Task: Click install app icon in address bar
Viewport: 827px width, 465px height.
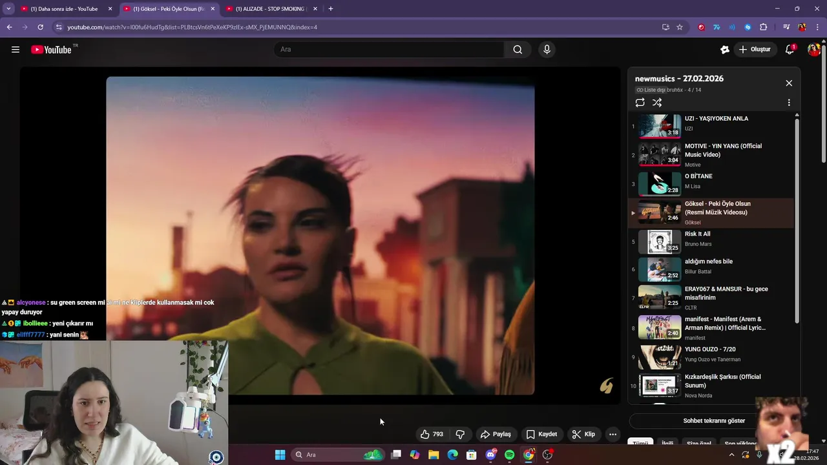Action: click(665, 27)
